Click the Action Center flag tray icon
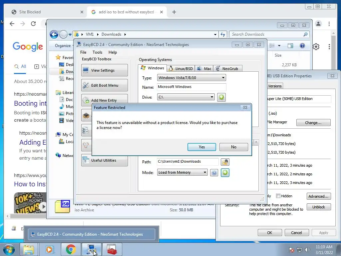This screenshot has height=256, width=341. coord(291,250)
